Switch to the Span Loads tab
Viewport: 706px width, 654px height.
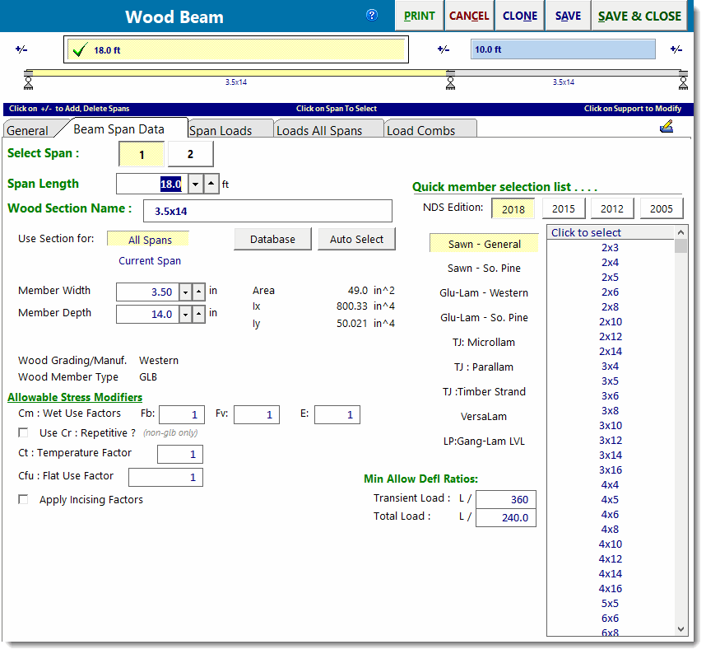point(221,130)
